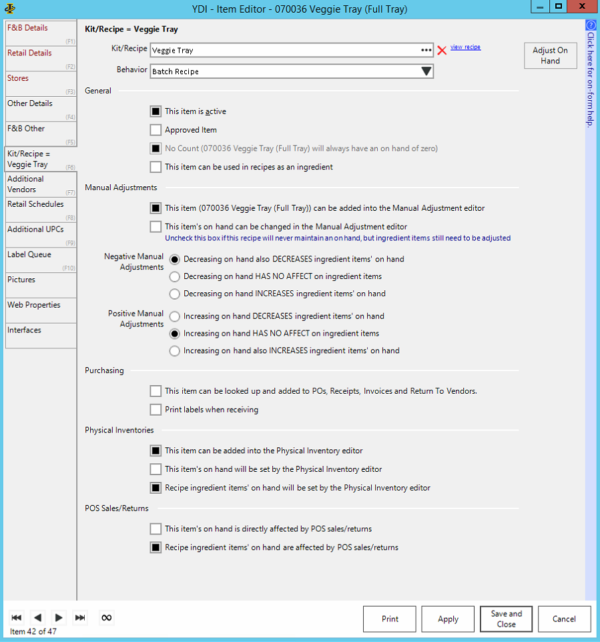Switch to Other Details tab
Screen dimensions: 600x642
point(41,109)
